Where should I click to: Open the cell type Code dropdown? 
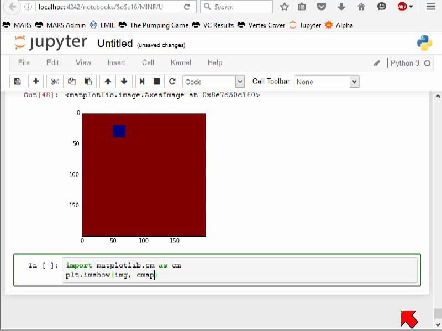coord(213,82)
